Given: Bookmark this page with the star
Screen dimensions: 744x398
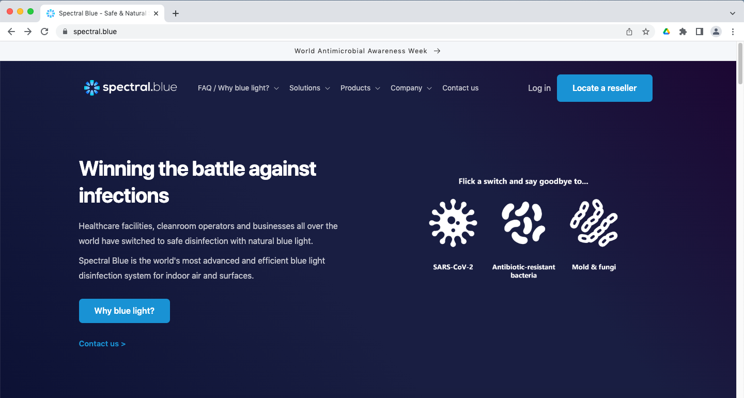Looking at the screenshot, I should click(646, 32).
